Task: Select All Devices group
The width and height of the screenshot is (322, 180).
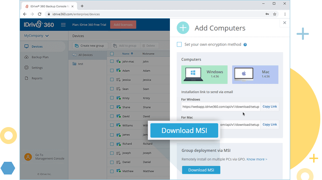Action: pos(87,55)
